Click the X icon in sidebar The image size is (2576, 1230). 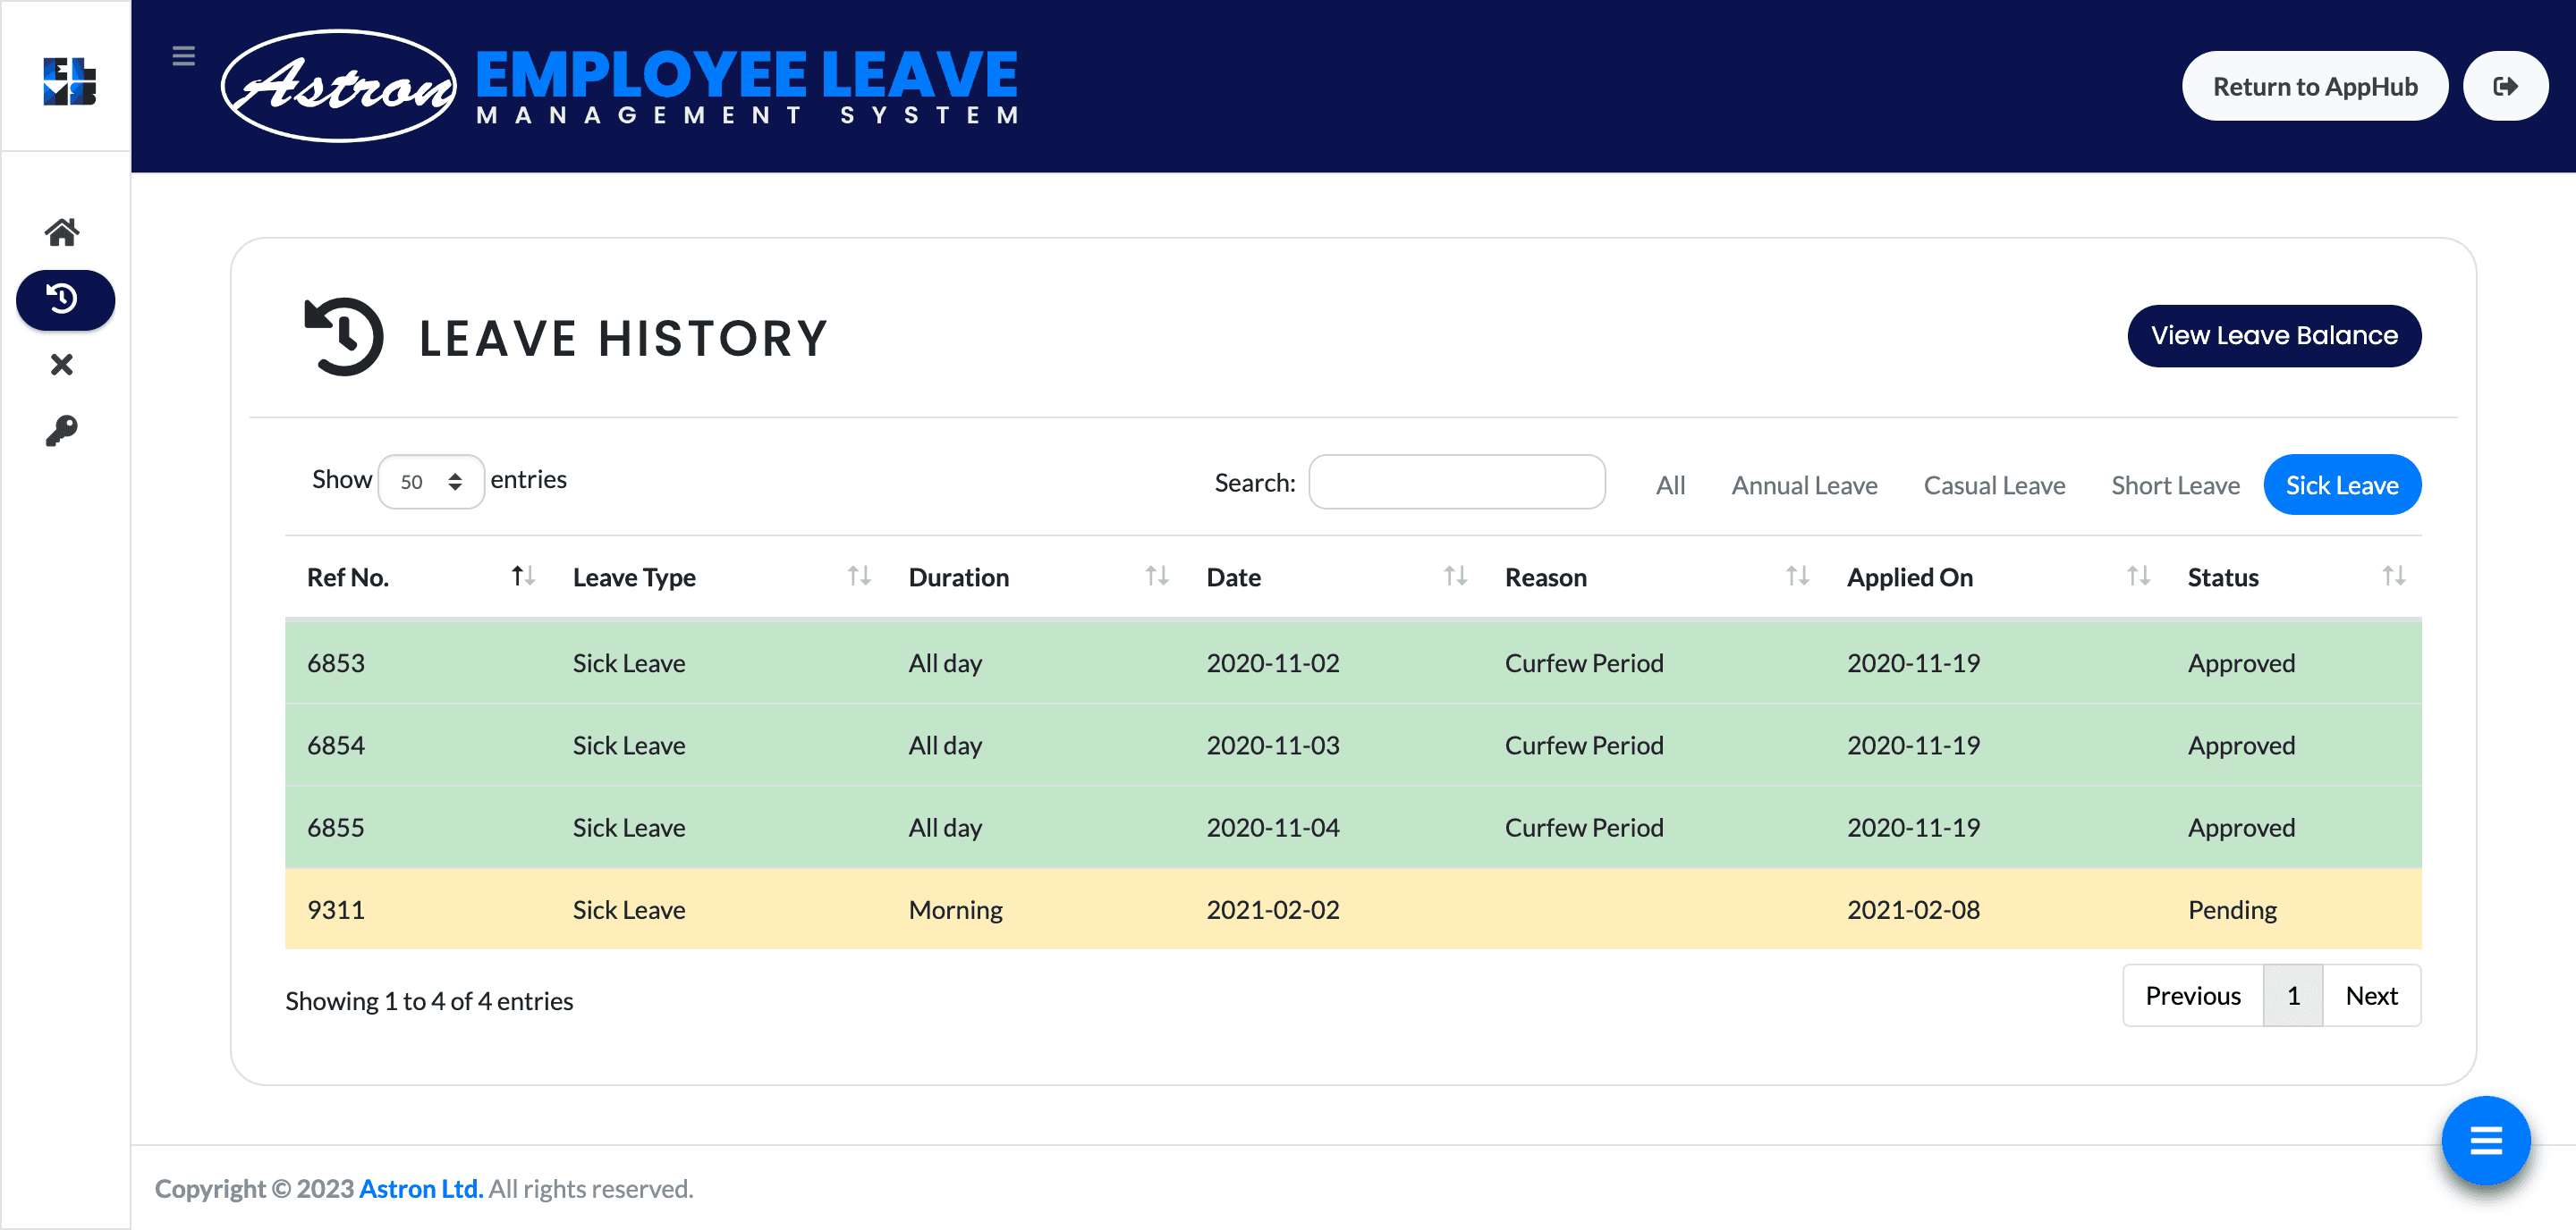coord(62,365)
